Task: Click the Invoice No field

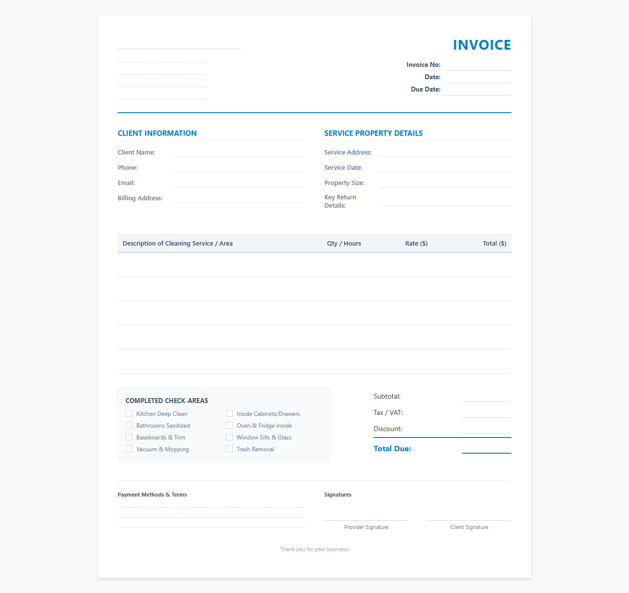Action: pos(478,65)
